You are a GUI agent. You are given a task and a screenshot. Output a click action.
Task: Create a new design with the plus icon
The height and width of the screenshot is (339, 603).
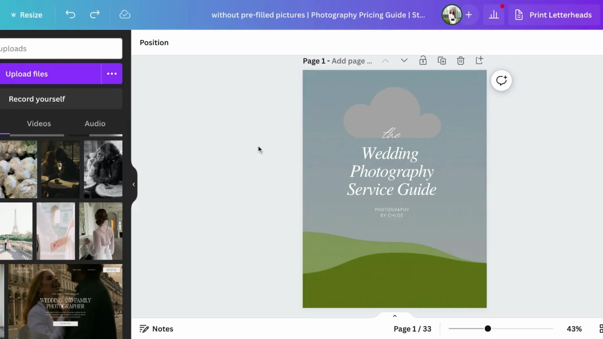pyautogui.click(x=469, y=14)
